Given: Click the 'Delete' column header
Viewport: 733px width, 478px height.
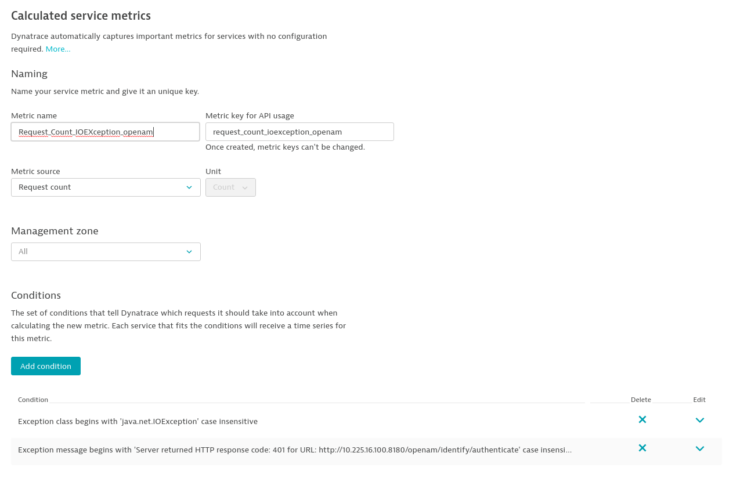Looking at the screenshot, I should point(641,400).
